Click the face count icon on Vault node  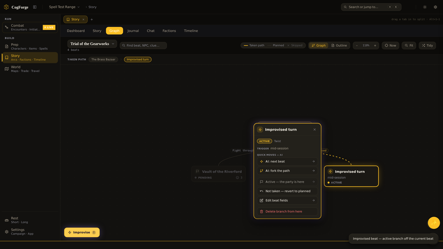(x=237, y=178)
